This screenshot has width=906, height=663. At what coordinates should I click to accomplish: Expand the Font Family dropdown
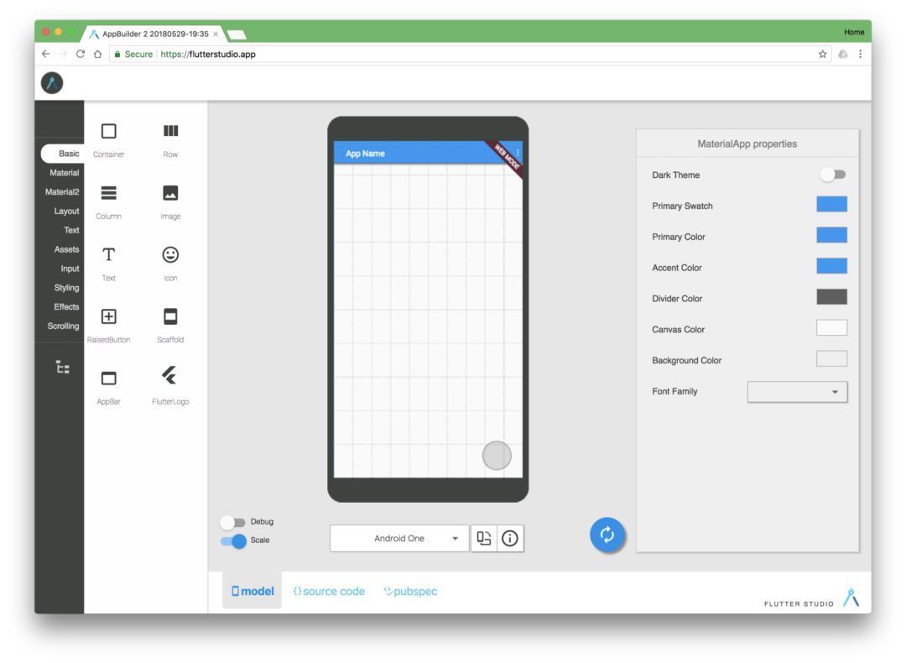797,392
